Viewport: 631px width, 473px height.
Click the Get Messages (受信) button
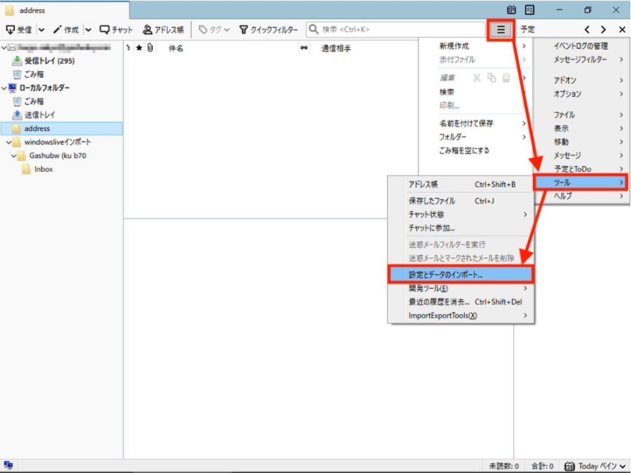click(x=19, y=29)
